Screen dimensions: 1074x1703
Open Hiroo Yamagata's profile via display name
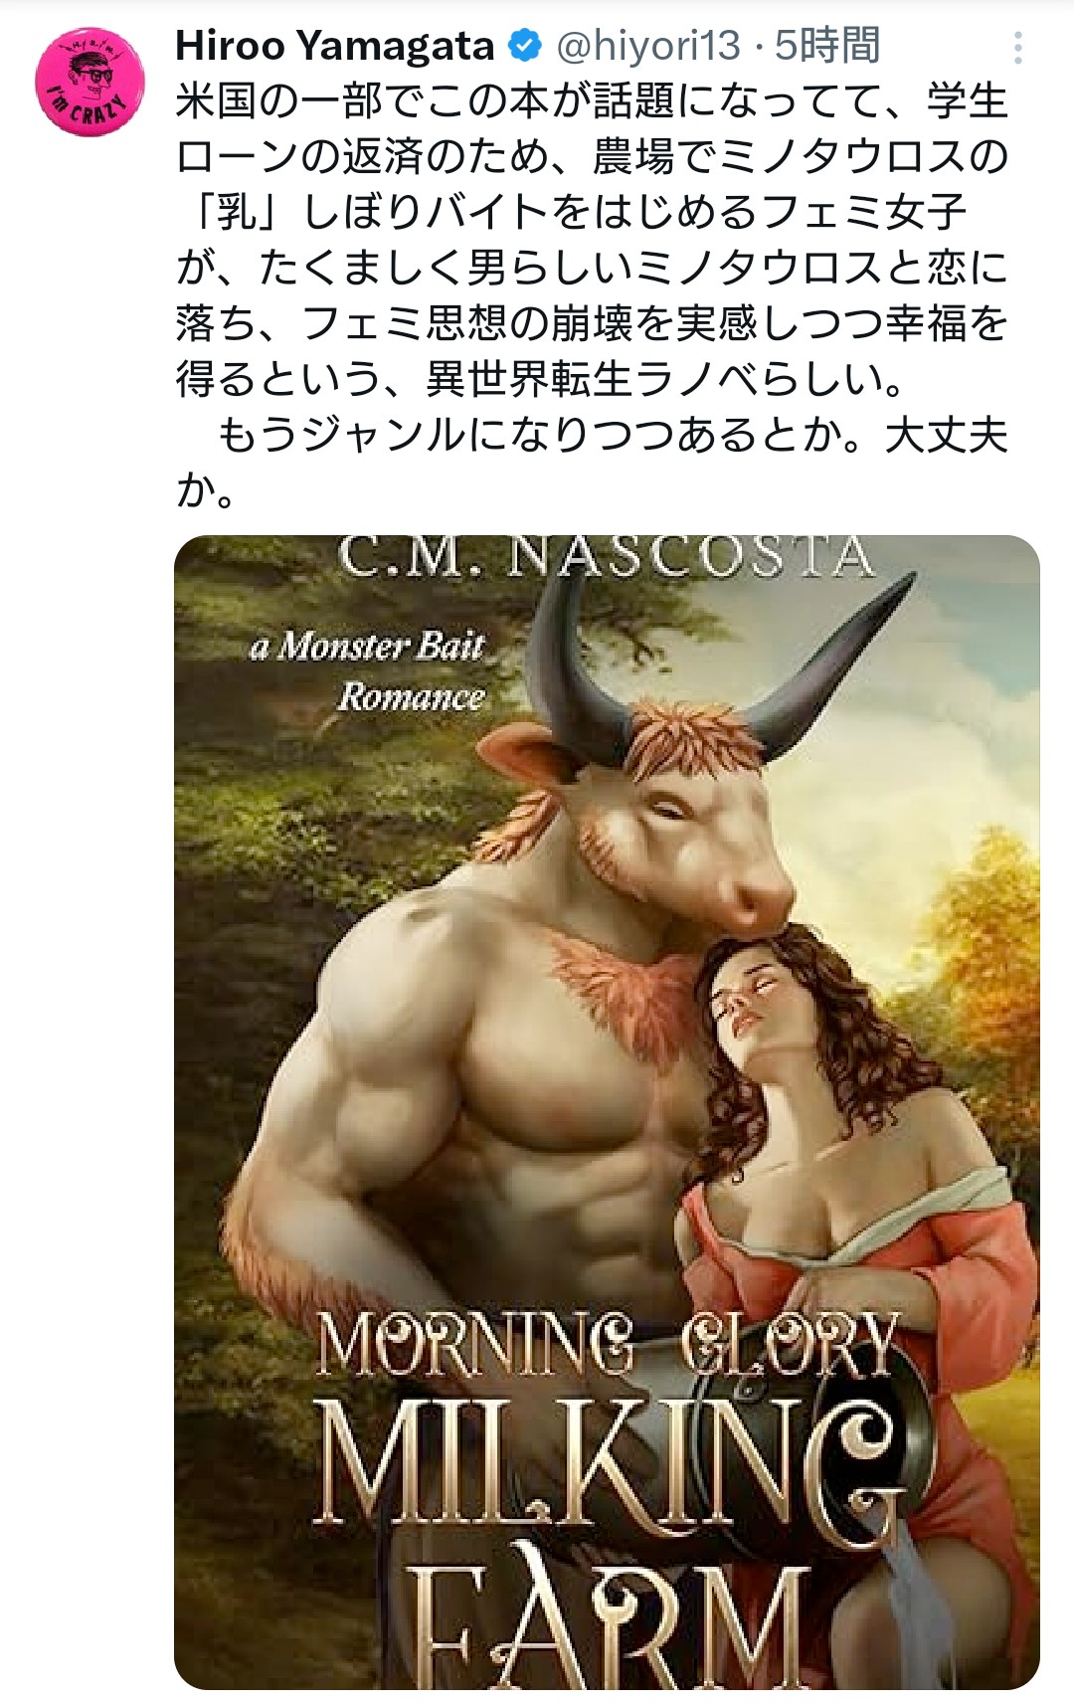(x=334, y=45)
